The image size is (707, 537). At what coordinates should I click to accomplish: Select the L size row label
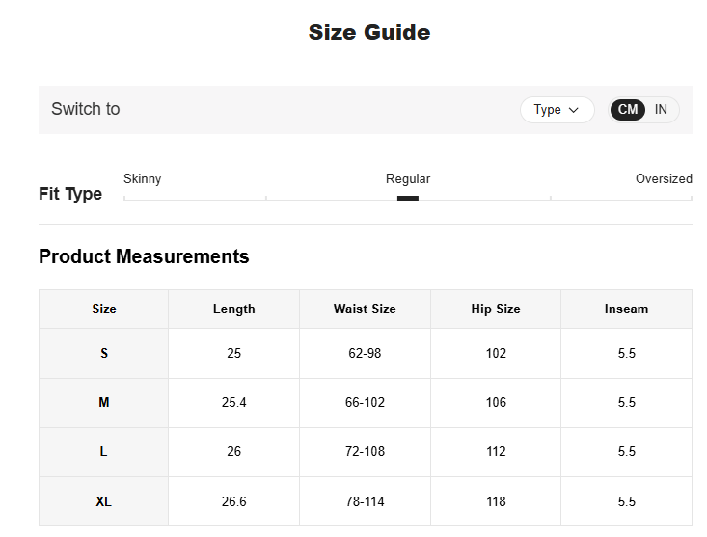[104, 452]
